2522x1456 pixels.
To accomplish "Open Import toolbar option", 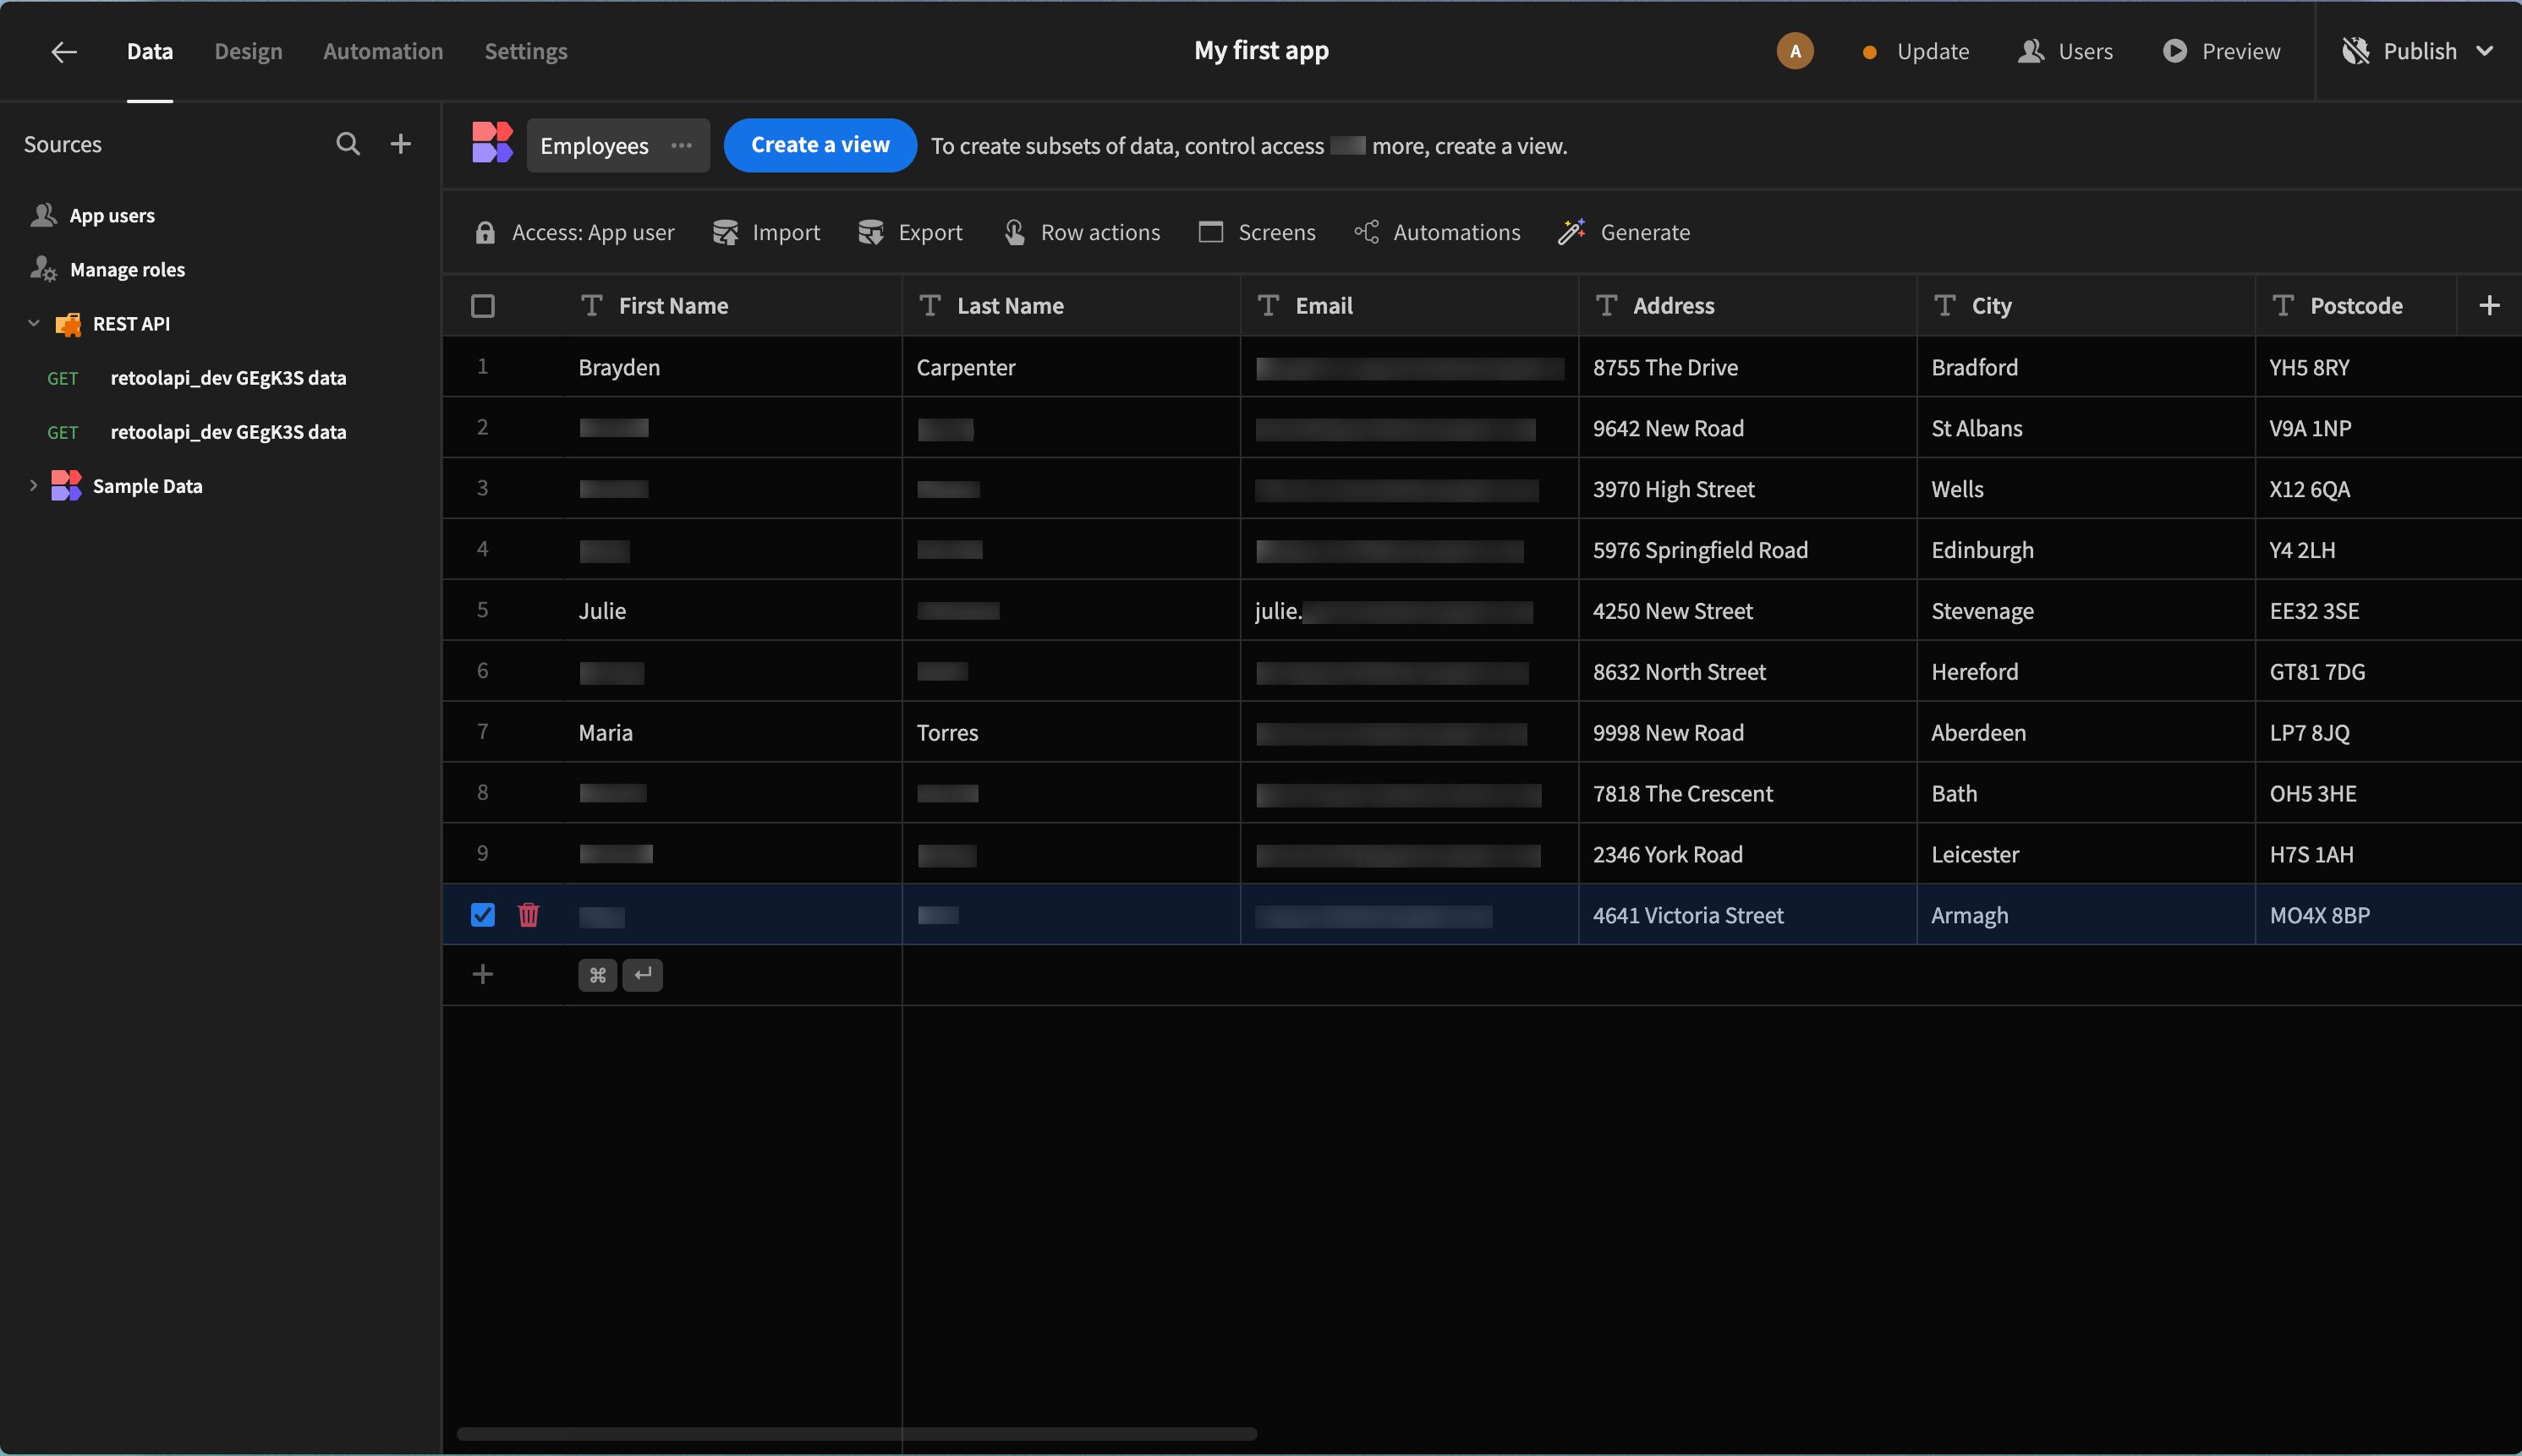I will point(766,232).
